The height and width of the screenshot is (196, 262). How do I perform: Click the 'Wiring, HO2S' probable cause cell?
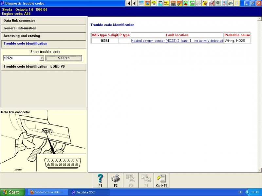click(237, 41)
